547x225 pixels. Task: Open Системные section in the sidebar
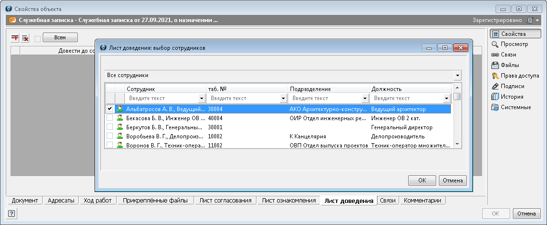(x=516, y=107)
